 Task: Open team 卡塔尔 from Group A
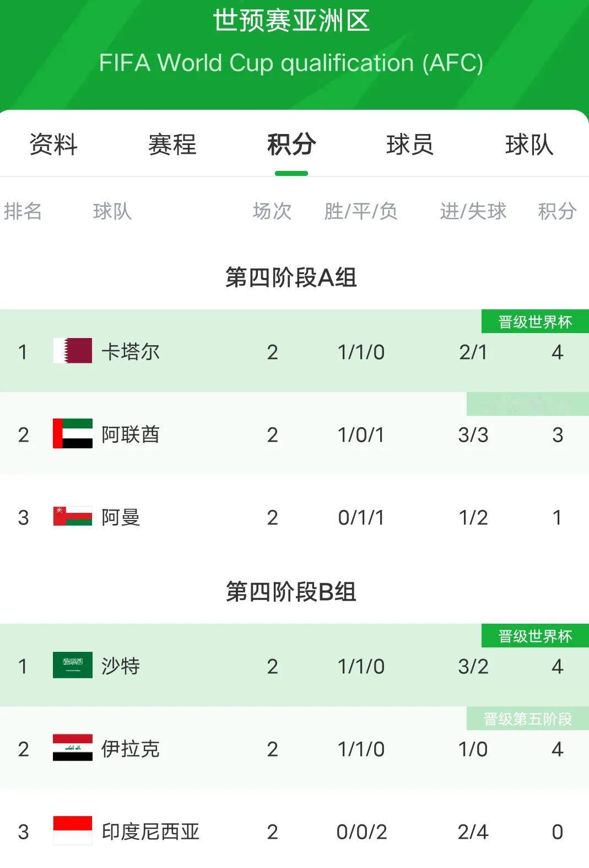(x=131, y=352)
